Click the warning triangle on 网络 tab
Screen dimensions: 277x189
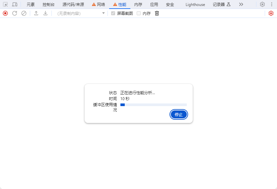(94, 5)
